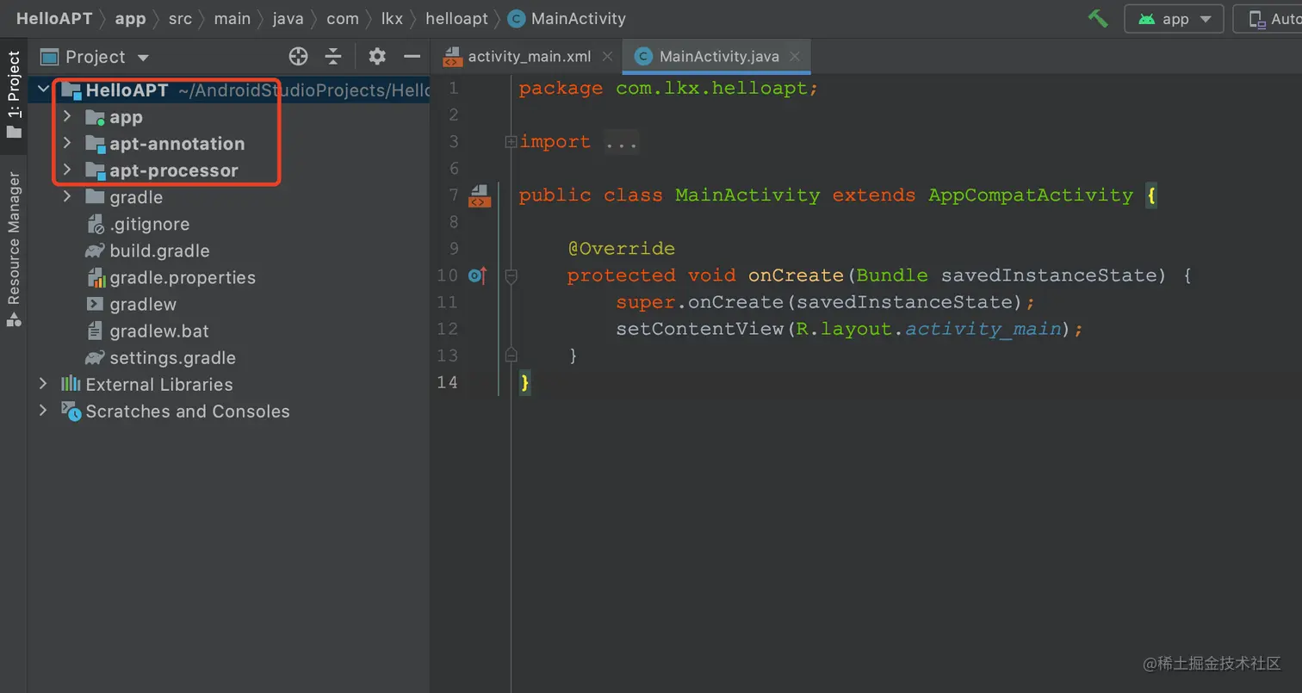The height and width of the screenshot is (693, 1302).
Task: Click the Build hammer icon
Action: pos(1098,18)
